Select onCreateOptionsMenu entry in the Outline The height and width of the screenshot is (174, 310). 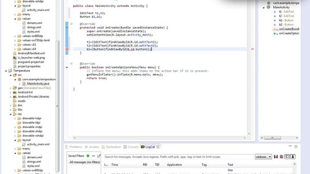[289, 33]
